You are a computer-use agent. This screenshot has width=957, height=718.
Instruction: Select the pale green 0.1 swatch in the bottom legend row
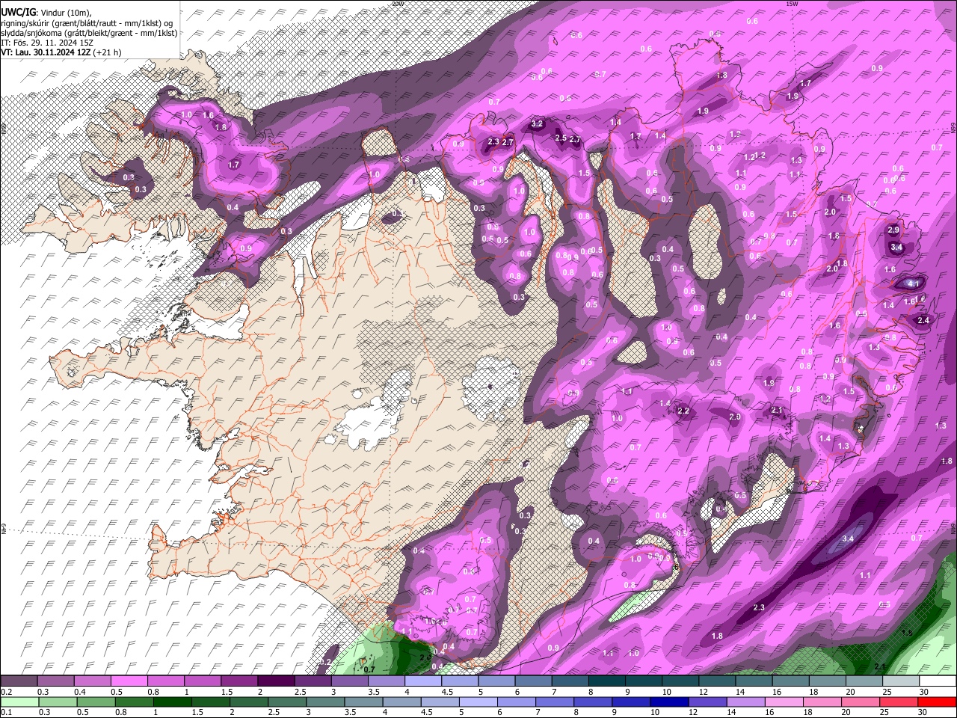[19, 702]
